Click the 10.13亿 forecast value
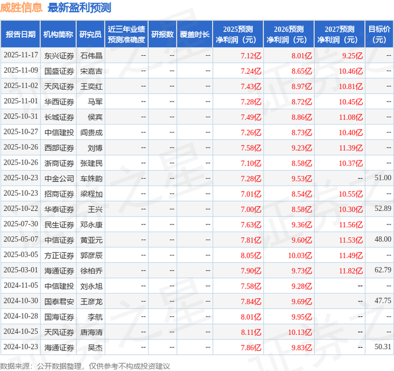The height and width of the screenshot is (371, 394). point(300,332)
